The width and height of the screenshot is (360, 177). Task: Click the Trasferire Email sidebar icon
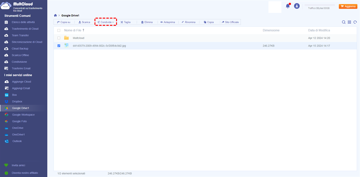6,68
